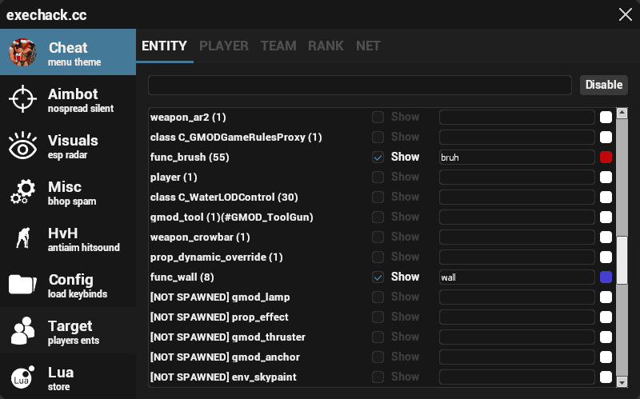Click the label field containing 'bruh'
Image resolution: width=640 pixels, height=399 pixels.
point(516,158)
